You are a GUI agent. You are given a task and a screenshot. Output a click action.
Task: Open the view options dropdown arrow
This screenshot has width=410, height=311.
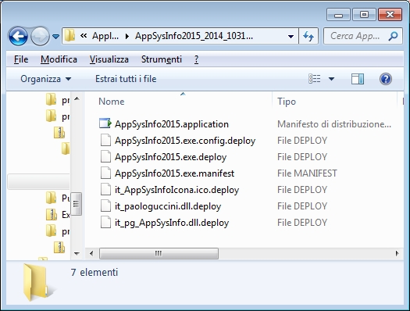[331, 79]
